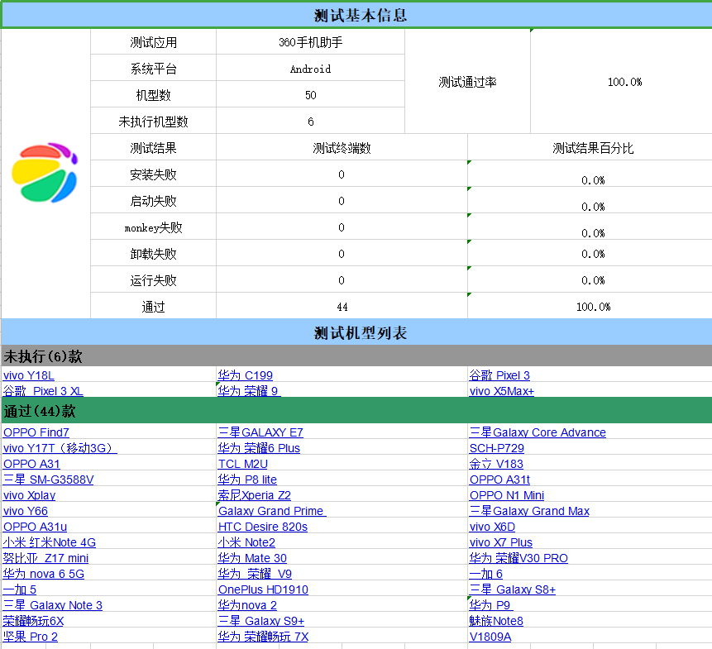Open the 谷歌 Pixel 3 link

[499, 376]
